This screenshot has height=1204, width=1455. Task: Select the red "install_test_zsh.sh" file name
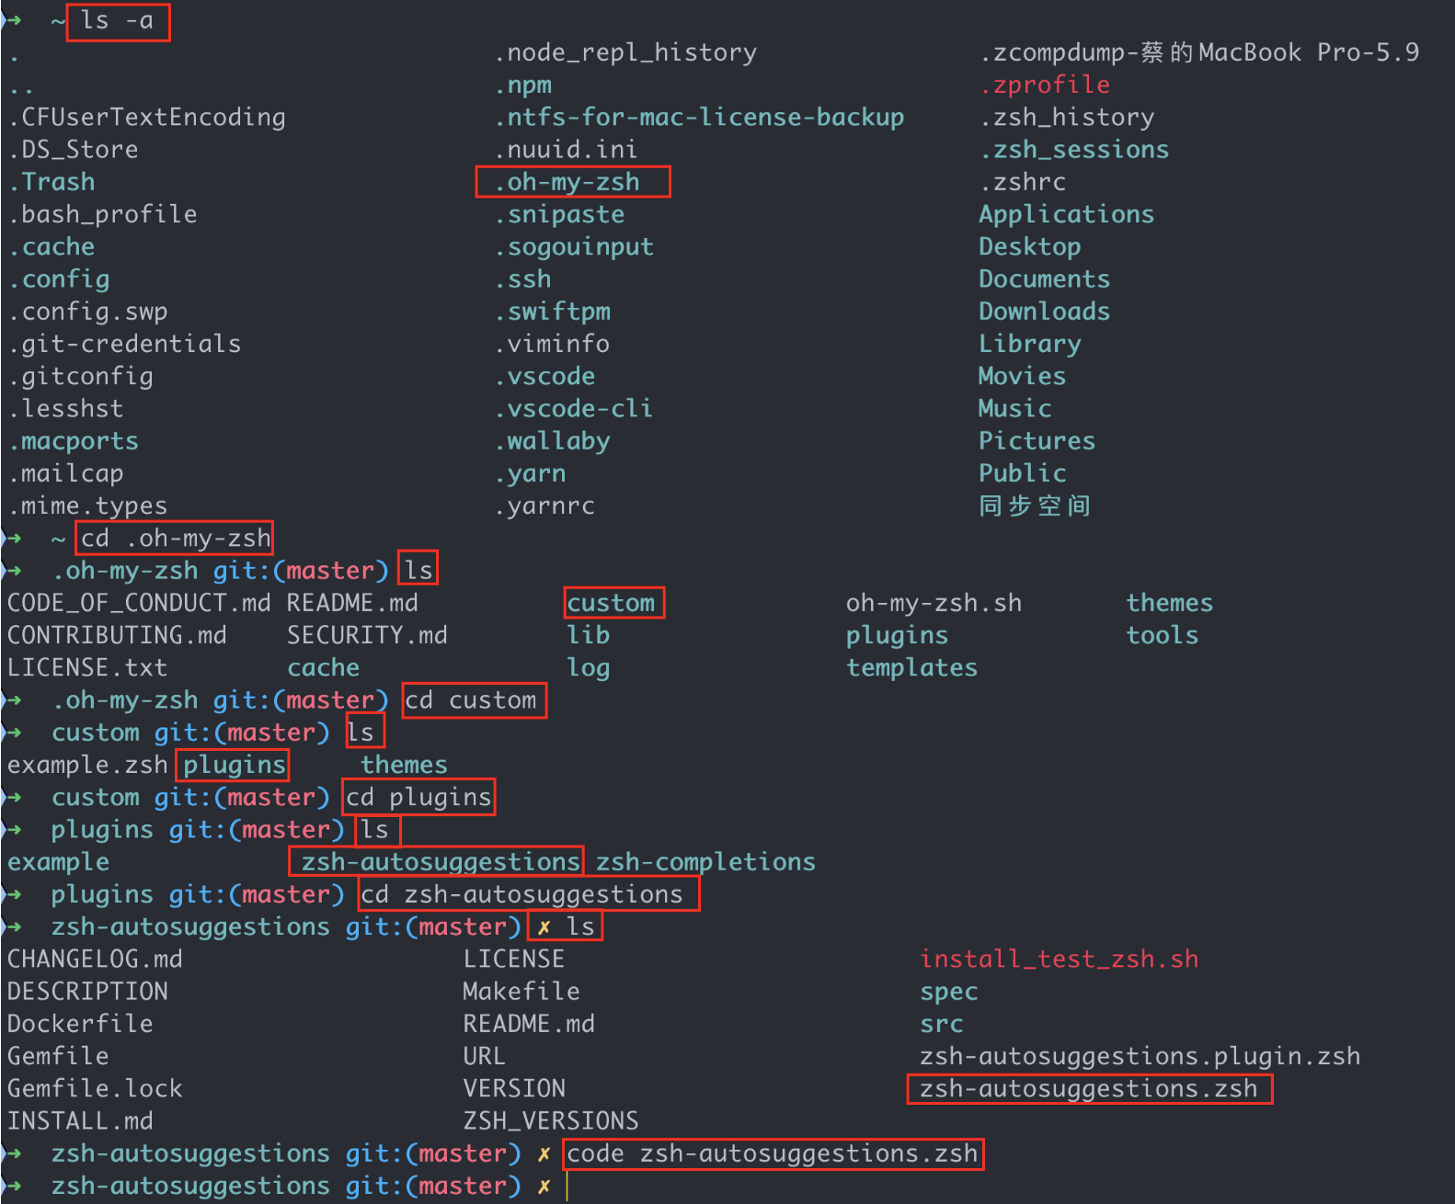tap(1060, 959)
